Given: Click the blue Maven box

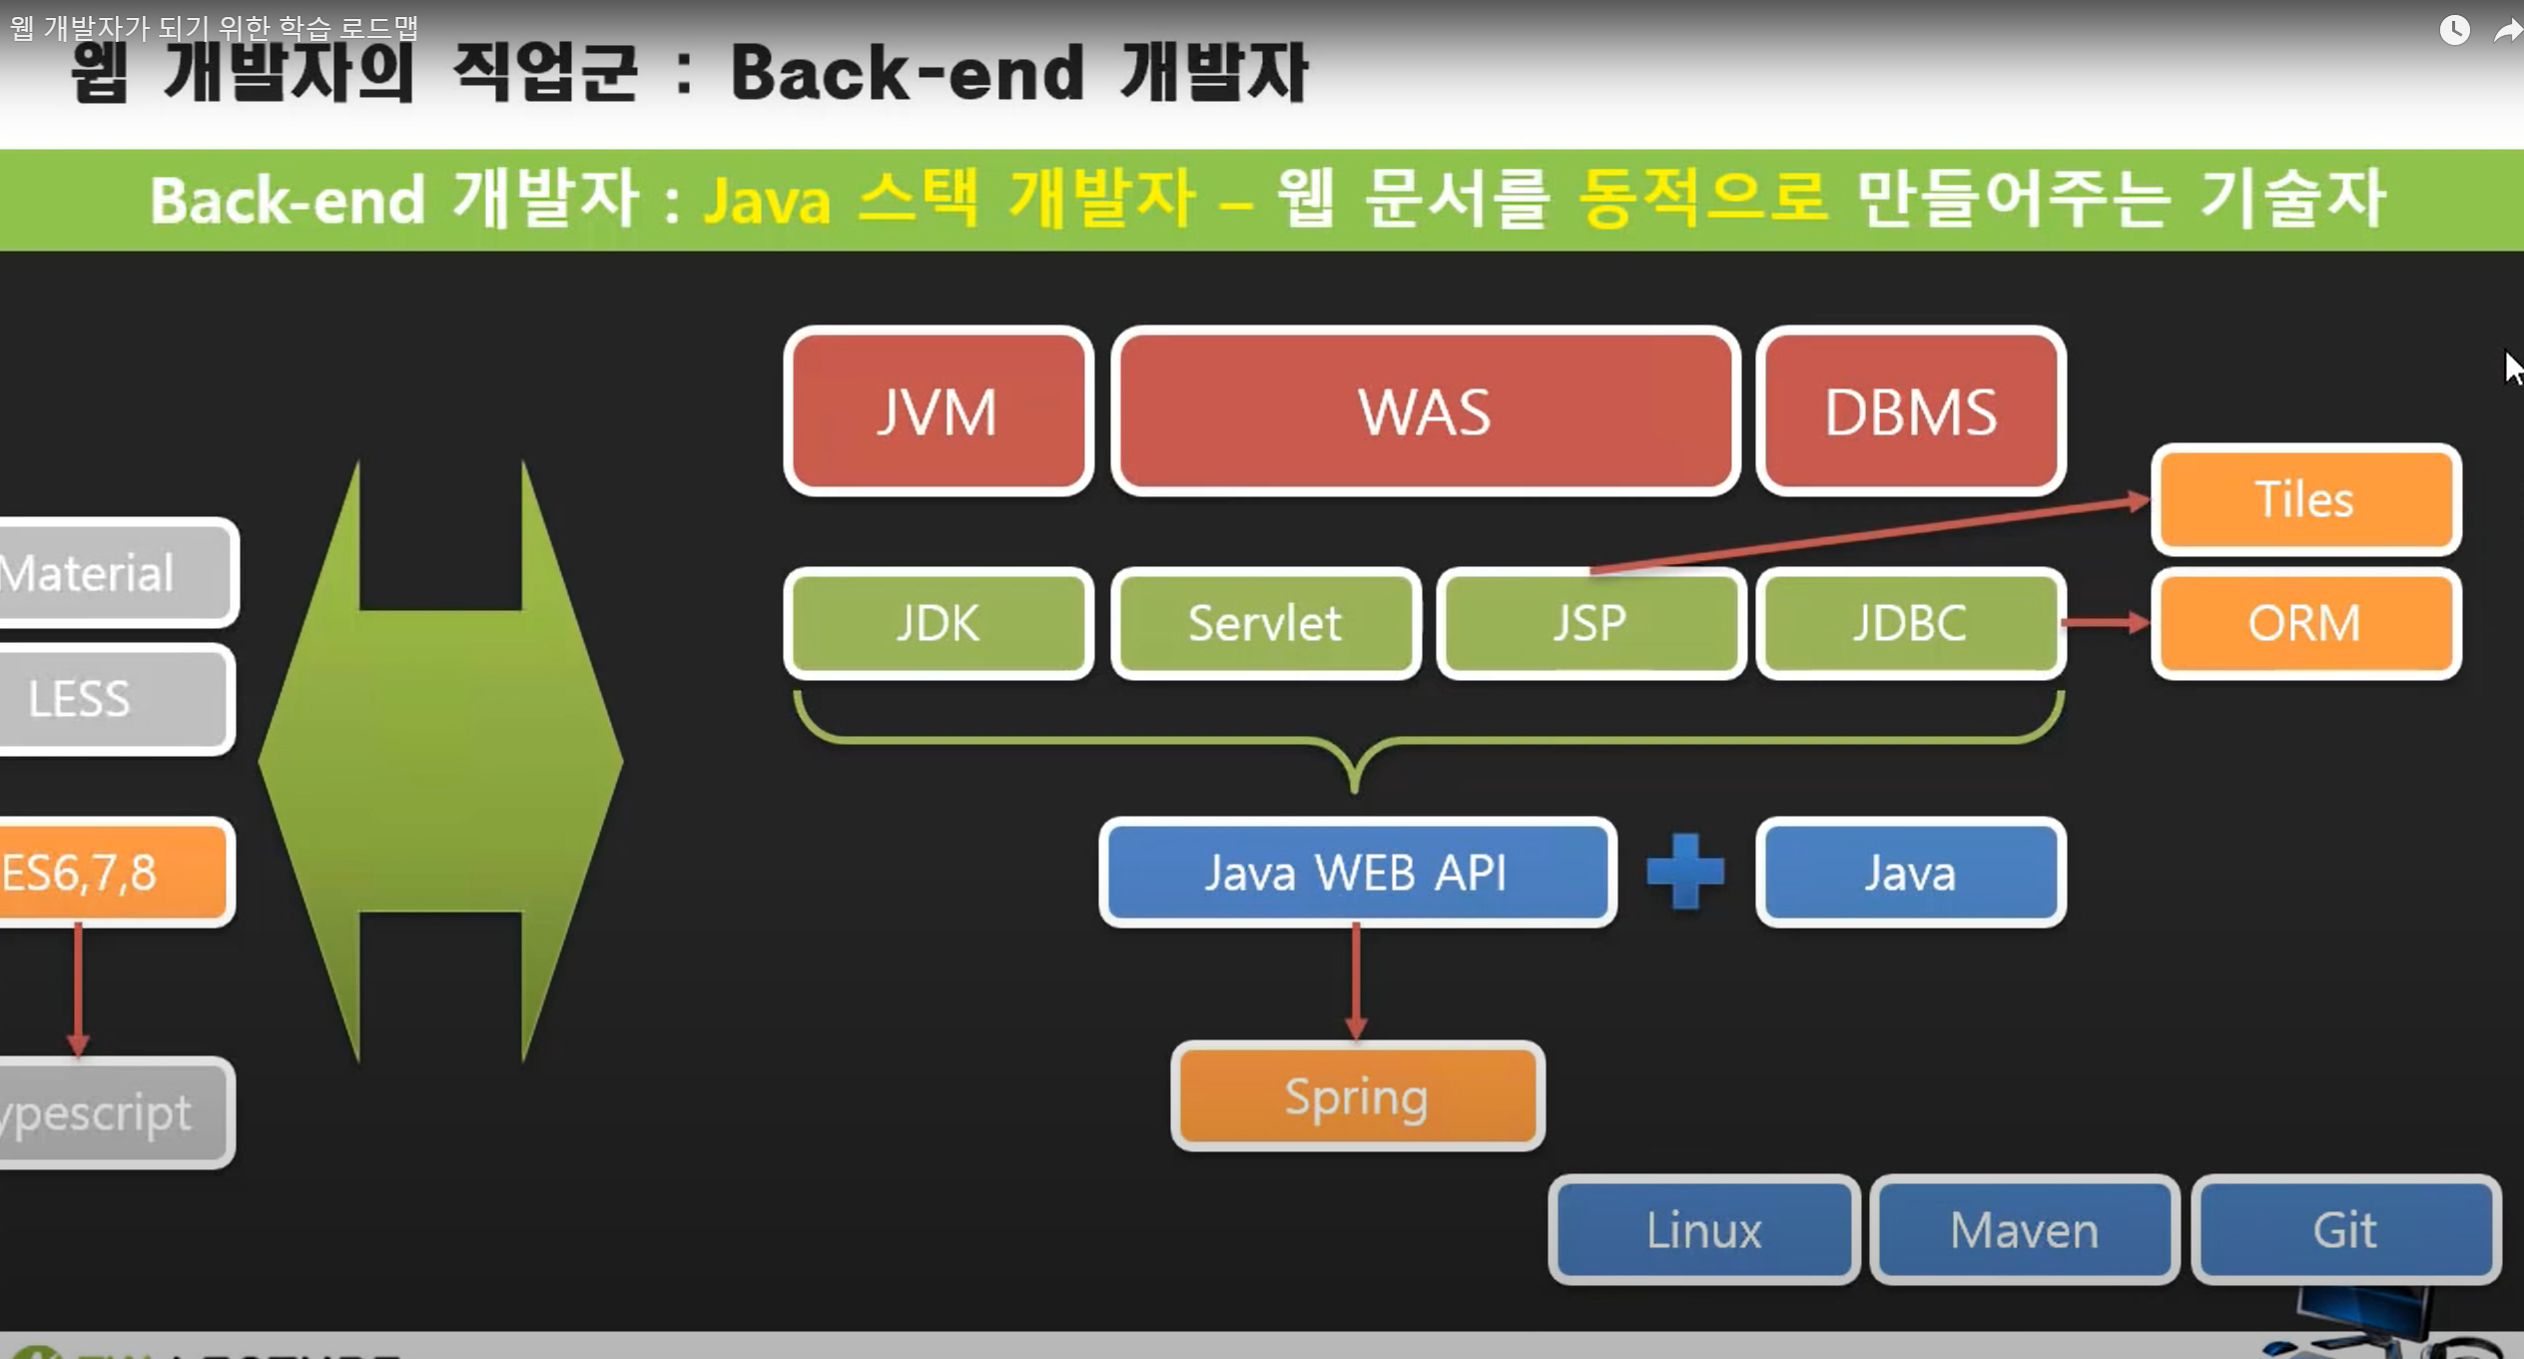Looking at the screenshot, I should pos(2024,1229).
